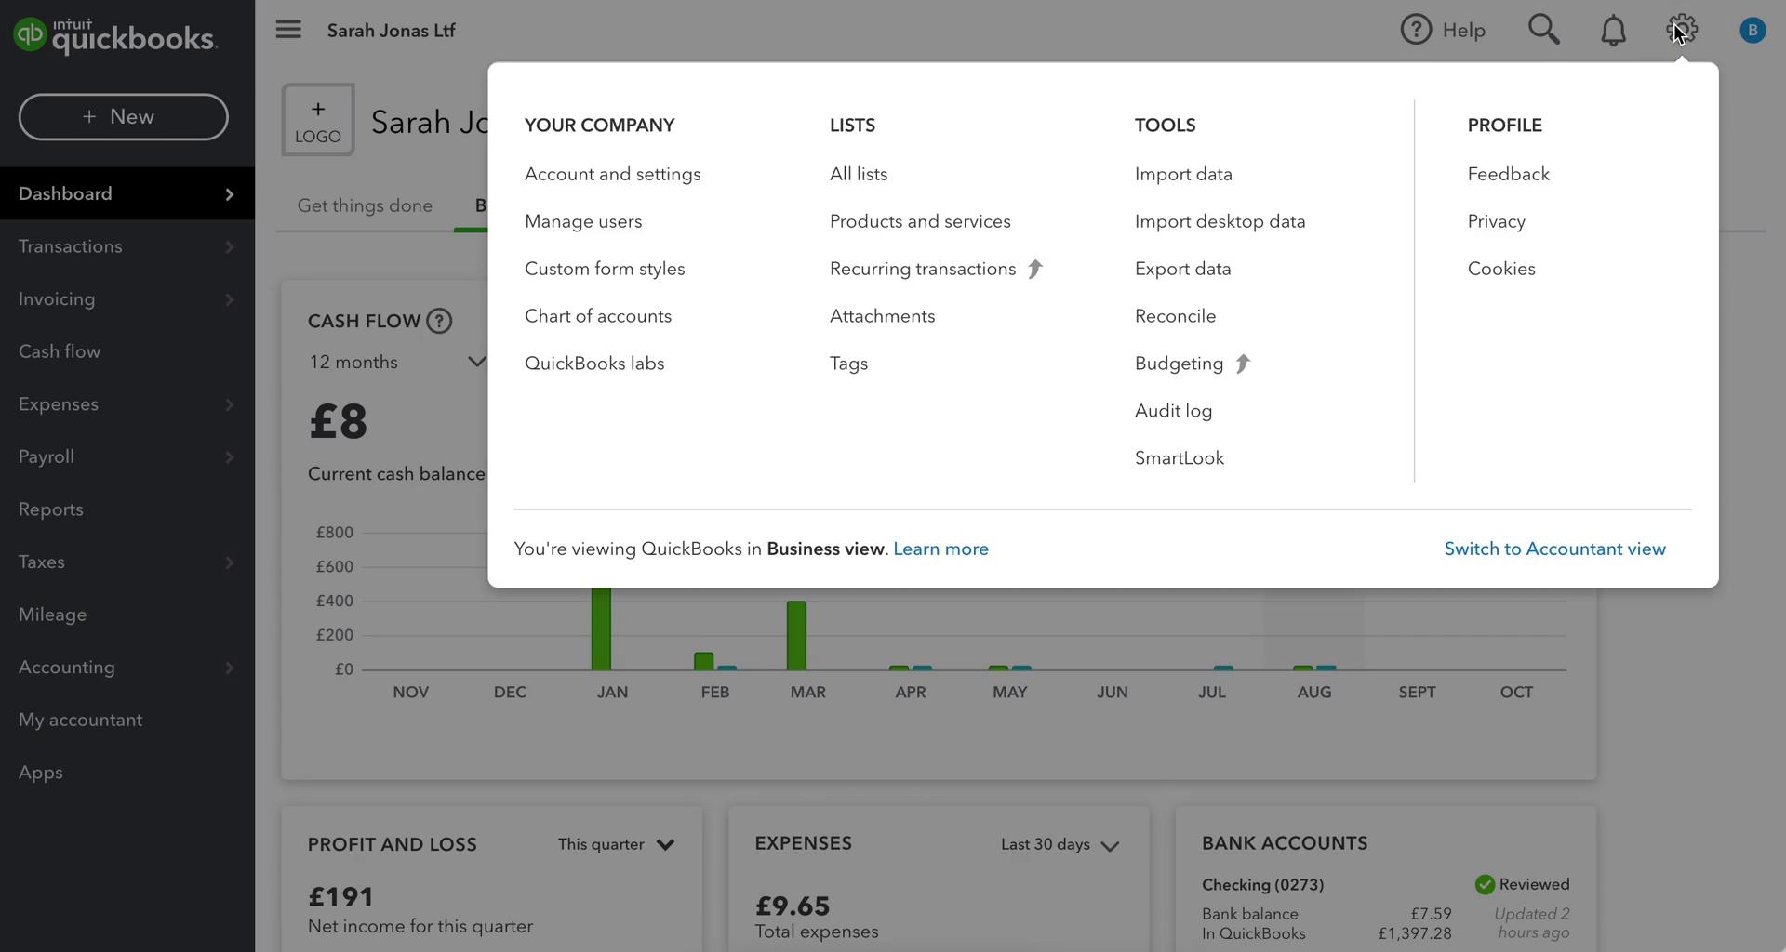
Task: Open Cash flow in the sidebar
Action: tap(60, 351)
